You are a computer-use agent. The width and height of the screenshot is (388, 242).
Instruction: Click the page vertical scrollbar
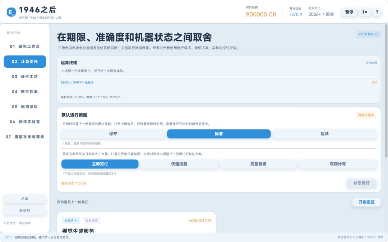pyautogui.click(x=386, y=91)
